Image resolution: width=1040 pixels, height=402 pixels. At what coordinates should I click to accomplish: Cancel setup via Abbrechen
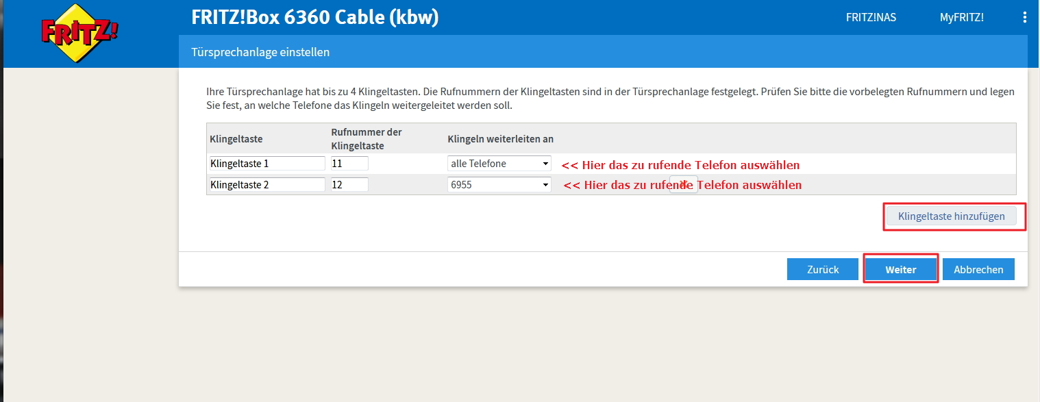978,269
